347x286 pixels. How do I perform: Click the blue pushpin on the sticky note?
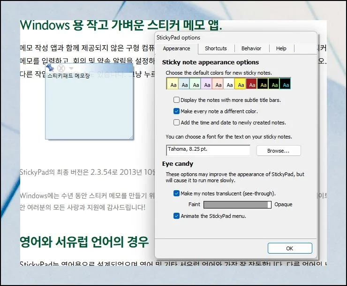click(x=51, y=68)
